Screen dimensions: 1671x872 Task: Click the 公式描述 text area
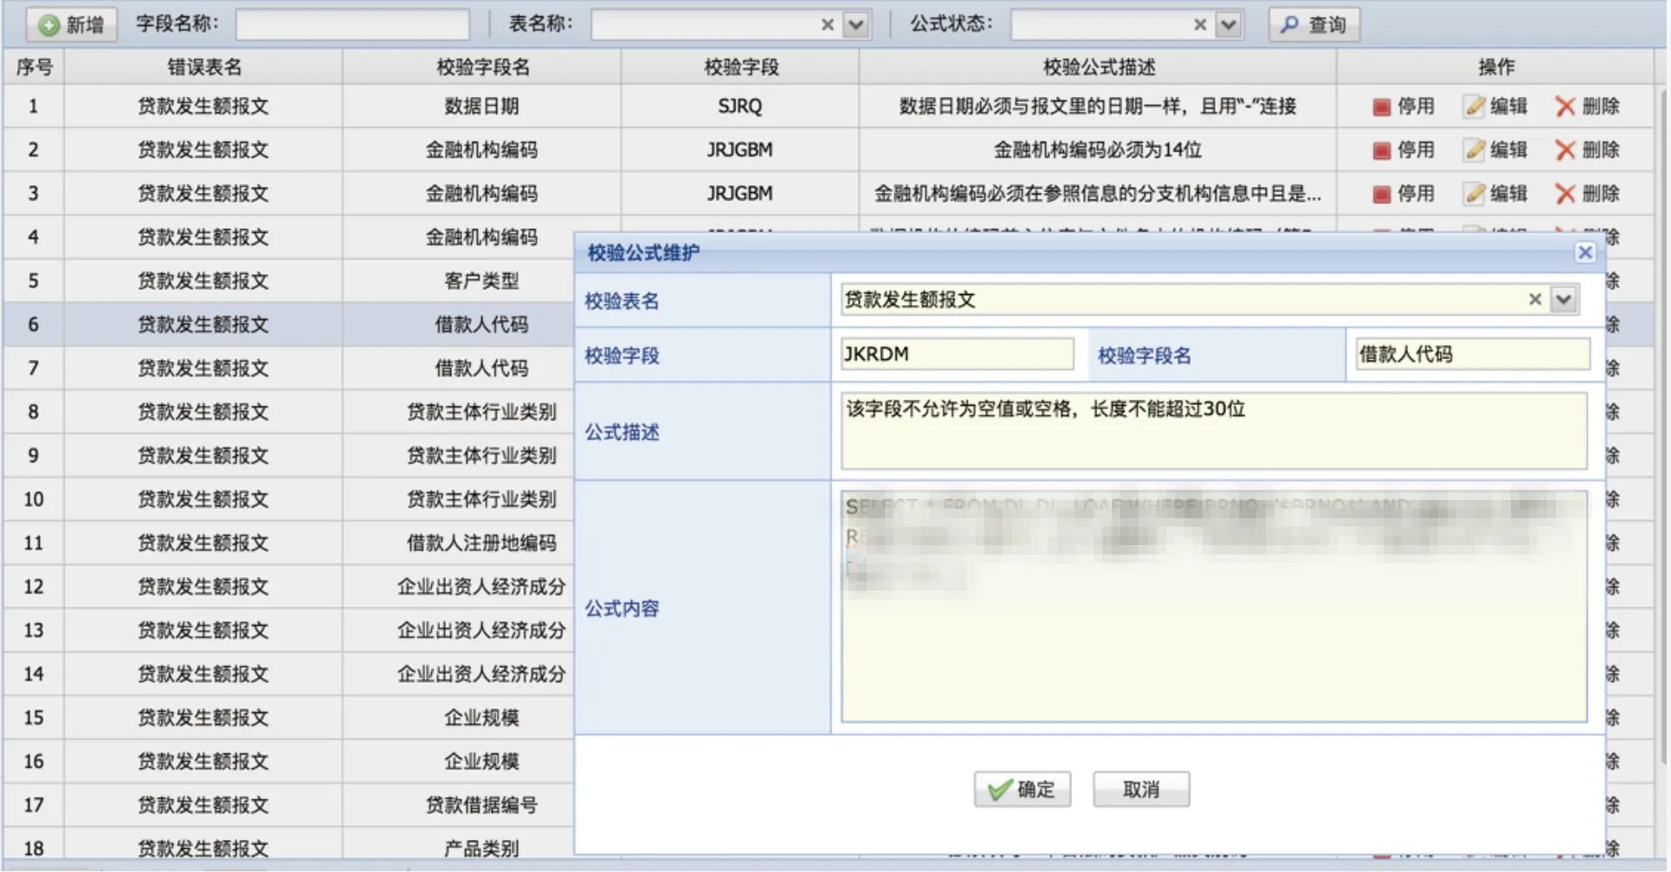tap(1213, 431)
